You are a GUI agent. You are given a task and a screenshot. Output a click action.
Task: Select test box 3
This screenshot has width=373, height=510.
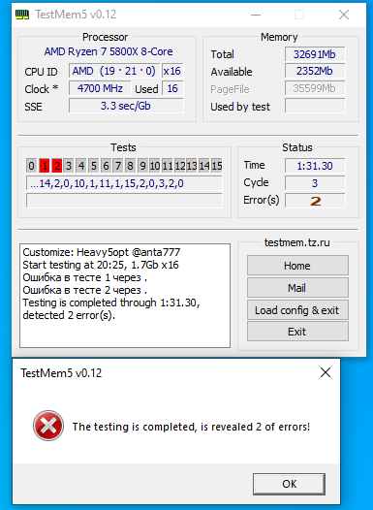69,166
